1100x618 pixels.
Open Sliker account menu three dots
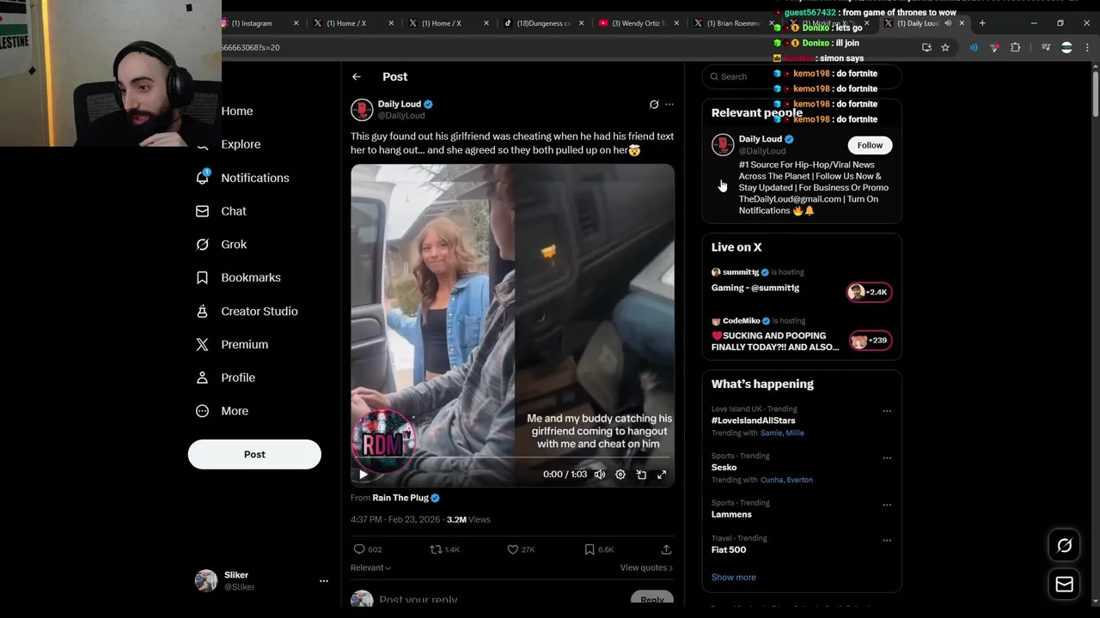(x=324, y=581)
